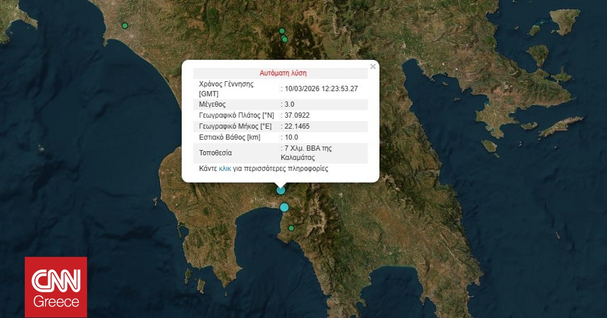This screenshot has height=318, width=607.
Task: Select the cyan marker under the popup pointer
Action: [281, 190]
